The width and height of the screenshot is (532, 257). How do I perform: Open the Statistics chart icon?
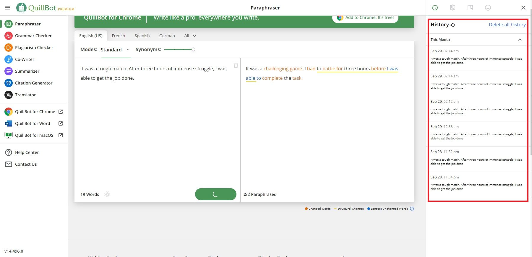(x=470, y=8)
